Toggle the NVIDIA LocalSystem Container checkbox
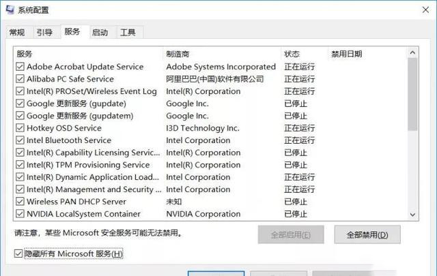 tap(19, 214)
